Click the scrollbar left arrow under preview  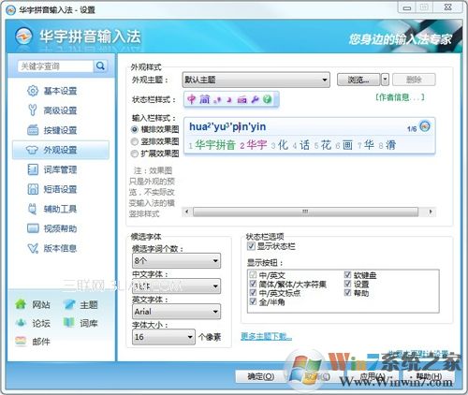[x=186, y=212]
